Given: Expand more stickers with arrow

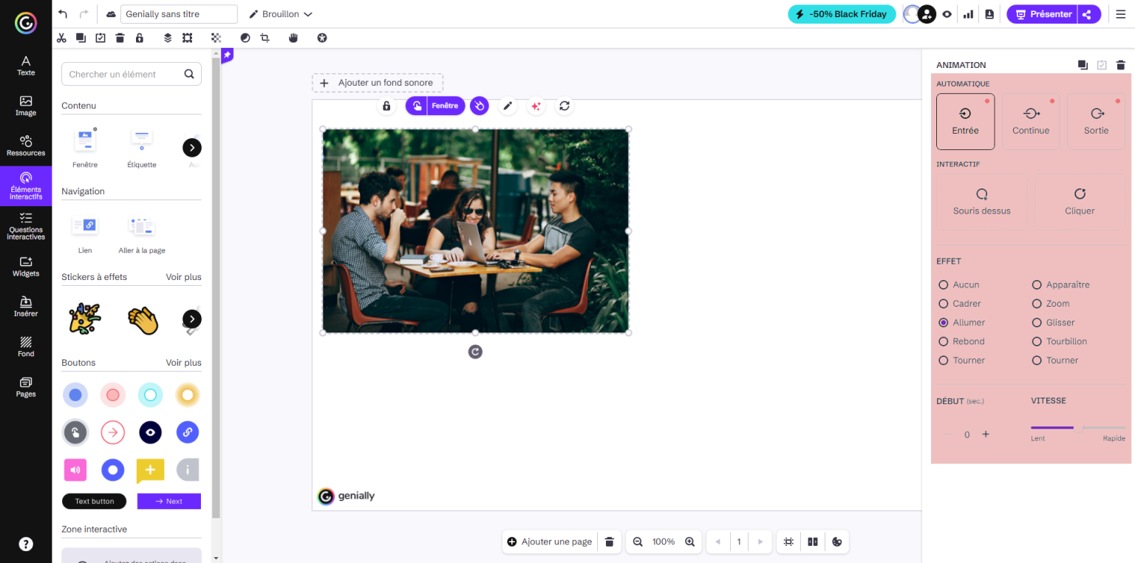Looking at the screenshot, I should click(x=192, y=319).
